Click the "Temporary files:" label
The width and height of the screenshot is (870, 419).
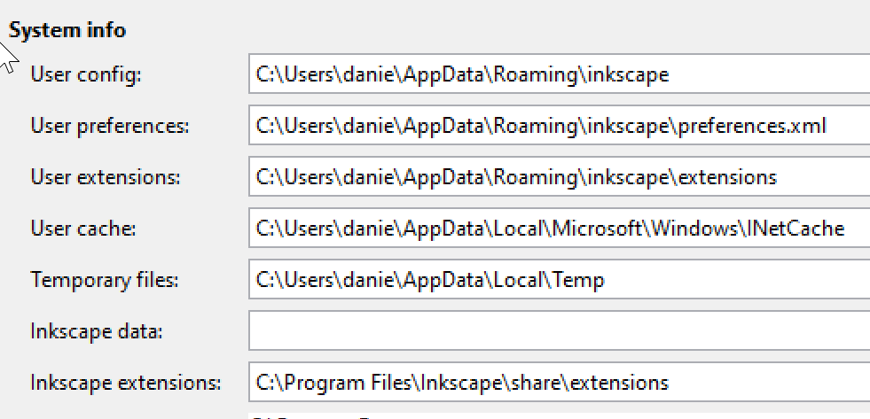pyautogui.click(x=105, y=280)
